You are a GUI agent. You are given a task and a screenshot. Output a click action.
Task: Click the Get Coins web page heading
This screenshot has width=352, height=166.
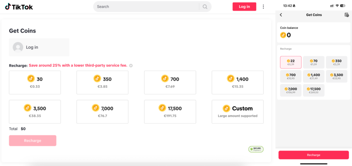[22, 31]
